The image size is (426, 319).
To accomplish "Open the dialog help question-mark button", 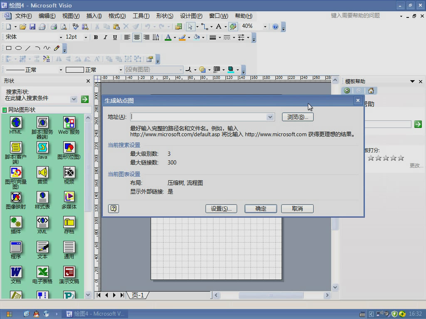I will 114,209.
